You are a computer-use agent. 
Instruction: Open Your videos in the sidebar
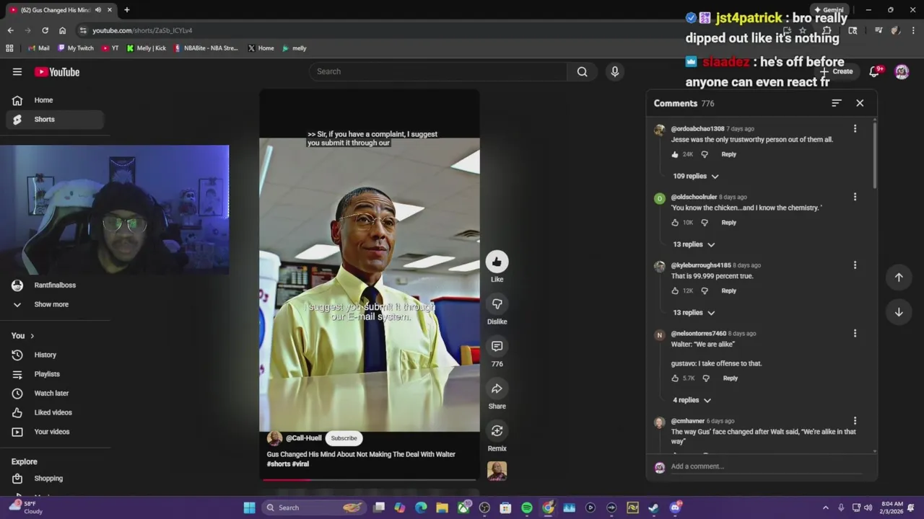(52, 432)
